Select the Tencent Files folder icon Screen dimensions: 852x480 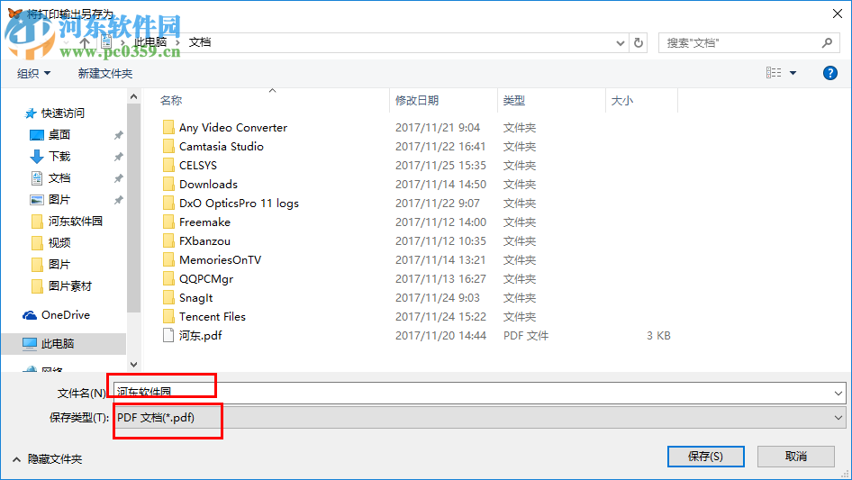[x=168, y=316]
